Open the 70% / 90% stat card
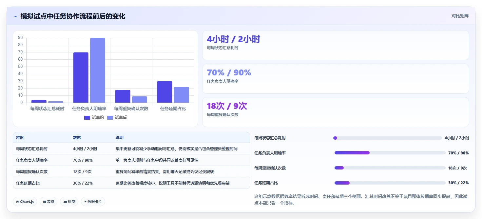Screen dimensions: 482x219 [336, 79]
